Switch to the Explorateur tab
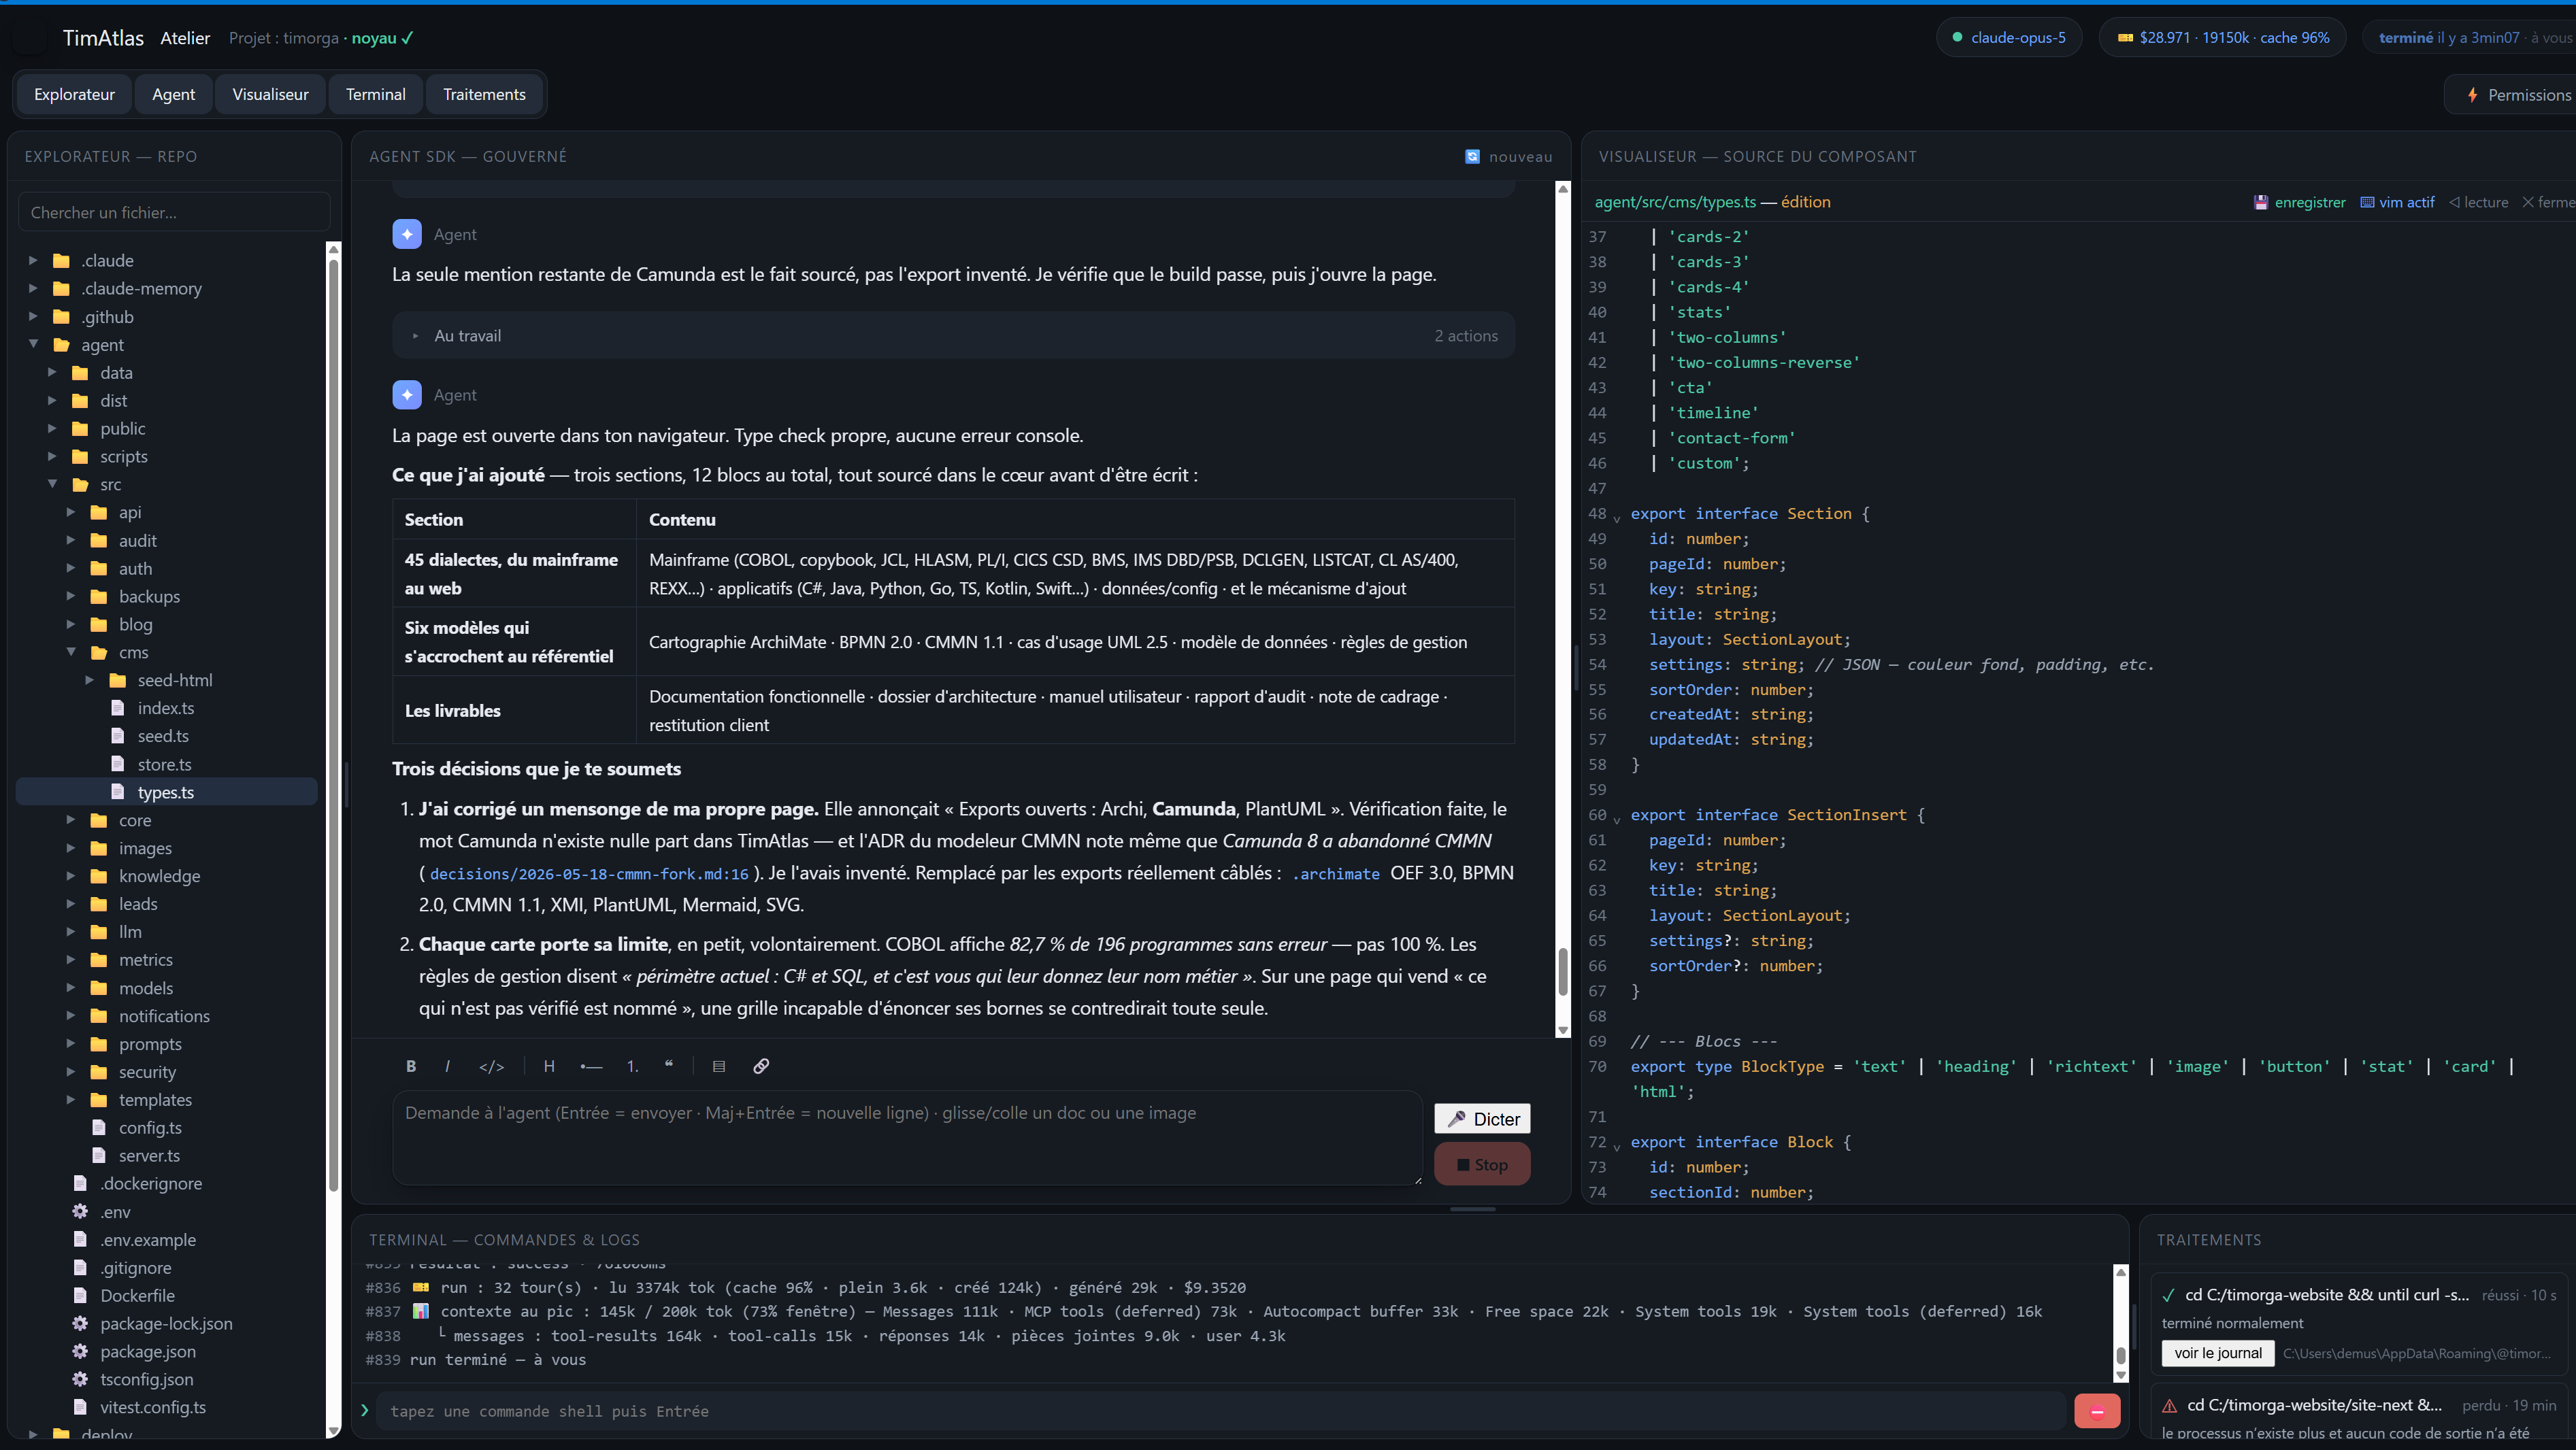This screenshot has width=2576, height=1450. point(74,94)
